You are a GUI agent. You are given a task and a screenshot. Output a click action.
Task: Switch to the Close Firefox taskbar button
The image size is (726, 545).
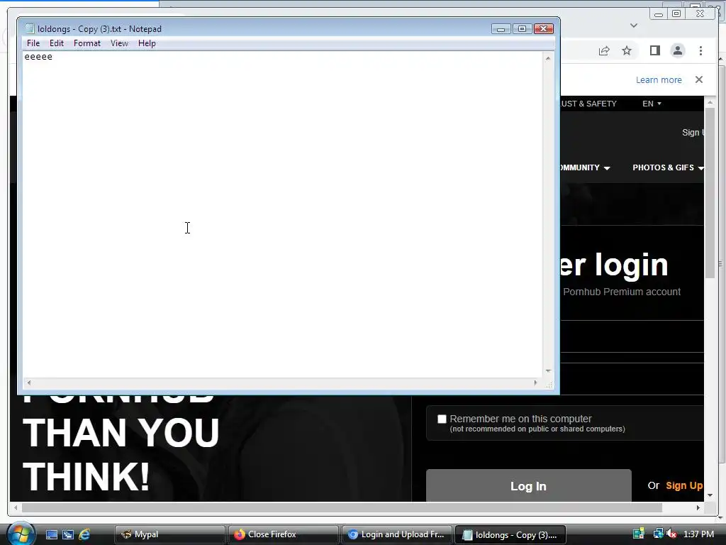[x=283, y=535]
